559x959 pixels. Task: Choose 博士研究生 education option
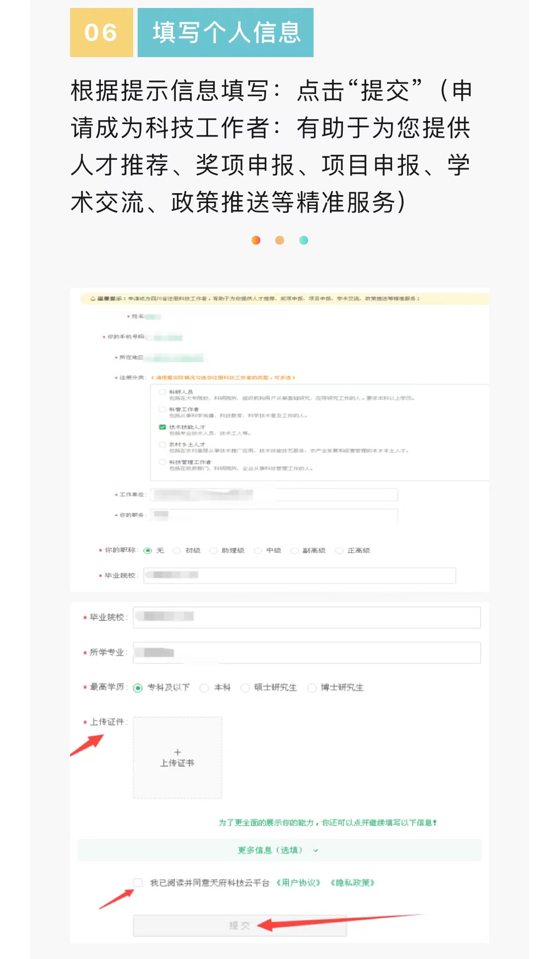(x=312, y=687)
